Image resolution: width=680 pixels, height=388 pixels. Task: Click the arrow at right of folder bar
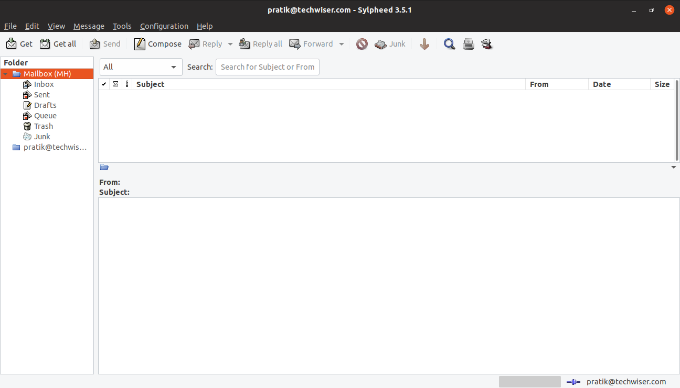tap(674, 168)
